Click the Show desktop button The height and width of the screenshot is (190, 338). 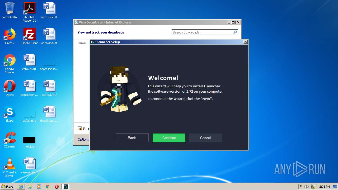(335, 187)
